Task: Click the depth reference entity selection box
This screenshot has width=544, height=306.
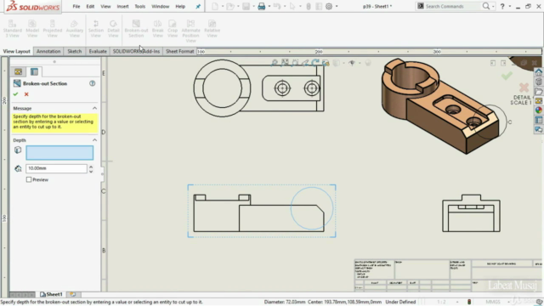Action: pyautogui.click(x=59, y=153)
